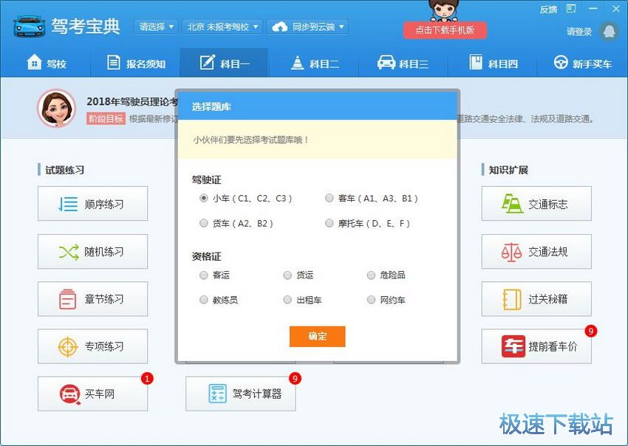This screenshot has width=628, height=446.
Task: Open 顺序练习 sequential practice
Action: [x=92, y=203]
